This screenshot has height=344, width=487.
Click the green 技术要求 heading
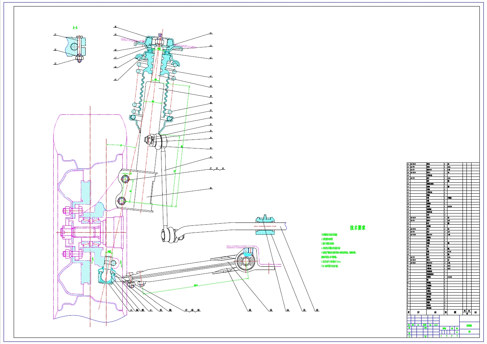point(358,228)
